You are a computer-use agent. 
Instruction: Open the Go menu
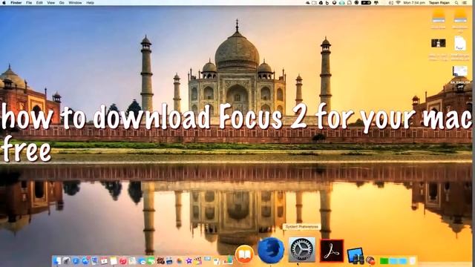tap(62, 2)
